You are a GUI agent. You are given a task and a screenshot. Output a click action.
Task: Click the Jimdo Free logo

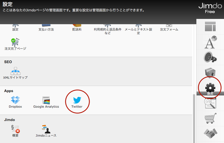210,8
